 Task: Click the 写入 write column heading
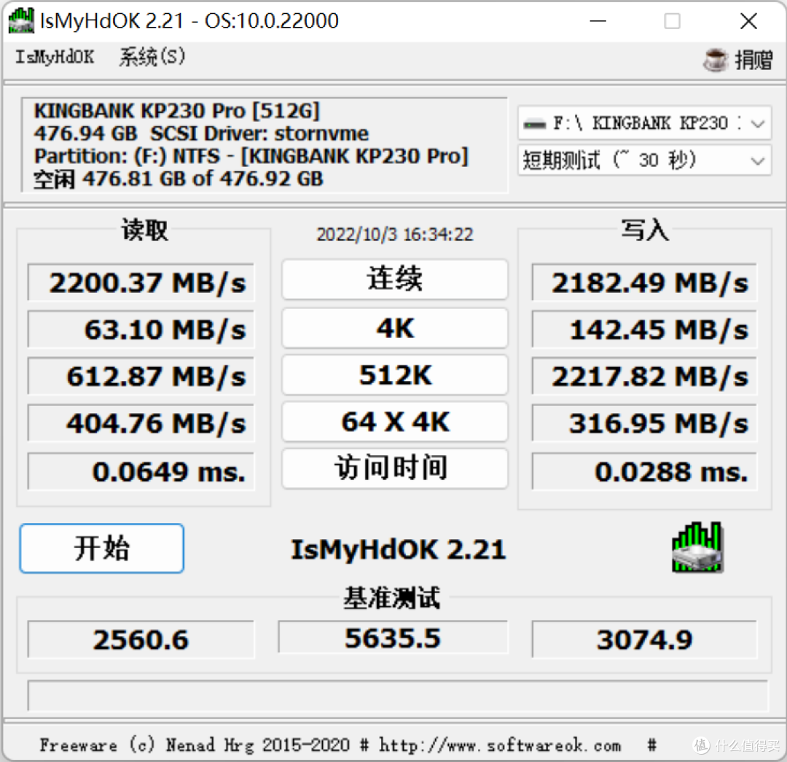[x=645, y=230]
